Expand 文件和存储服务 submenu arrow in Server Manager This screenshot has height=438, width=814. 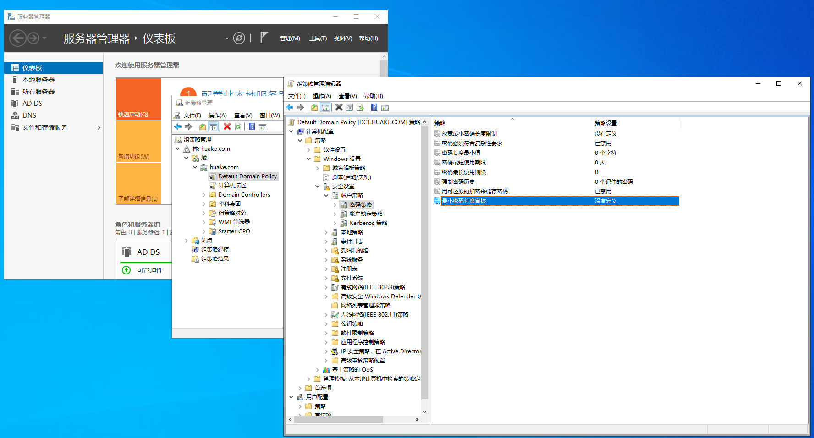(99, 127)
